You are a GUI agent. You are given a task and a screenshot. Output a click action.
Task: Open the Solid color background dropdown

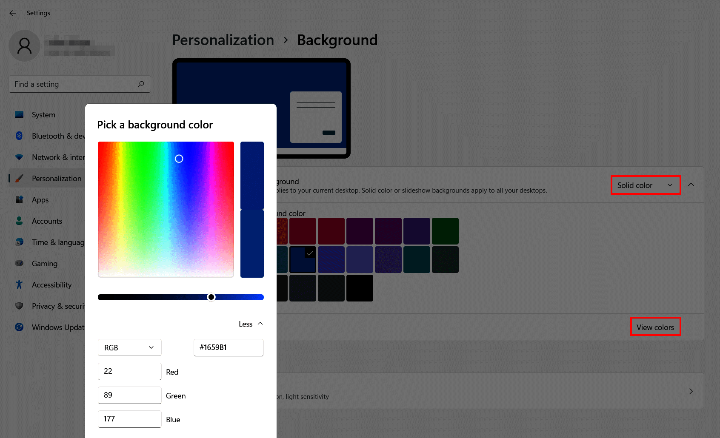coord(645,185)
